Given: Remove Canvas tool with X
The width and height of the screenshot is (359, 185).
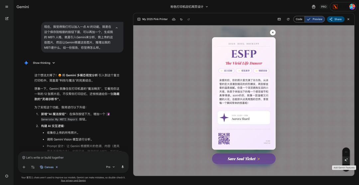Looking at the screenshot, I should coord(57,167).
